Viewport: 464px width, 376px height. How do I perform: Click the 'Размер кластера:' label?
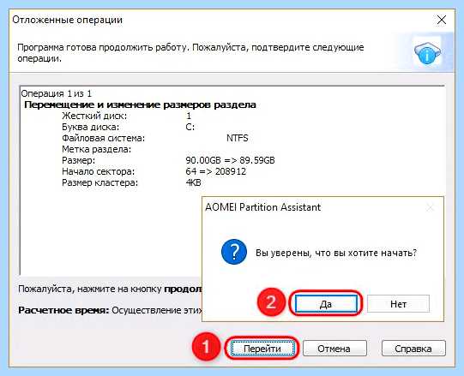pos(99,182)
